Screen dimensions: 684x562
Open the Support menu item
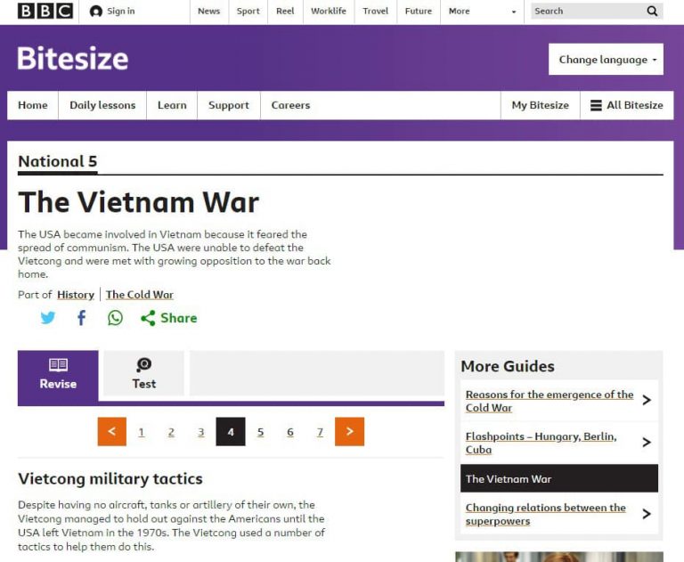(x=229, y=105)
